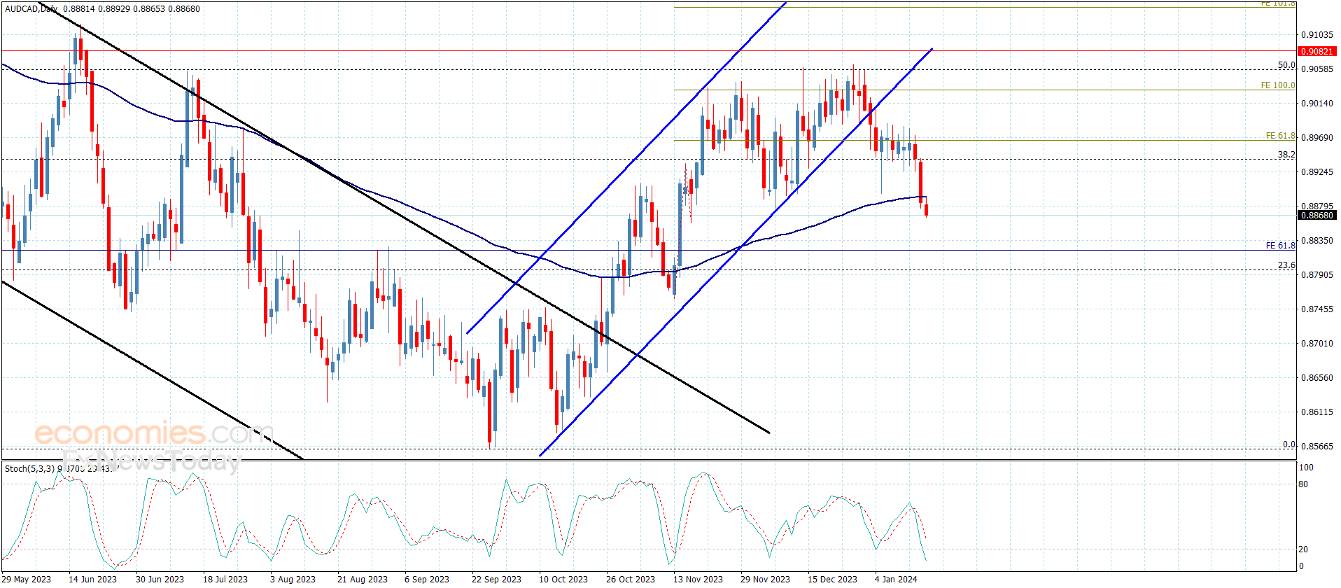Click the lower blue FE 61.8 label
This screenshot has width=1341, height=588.
(x=1280, y=246)
